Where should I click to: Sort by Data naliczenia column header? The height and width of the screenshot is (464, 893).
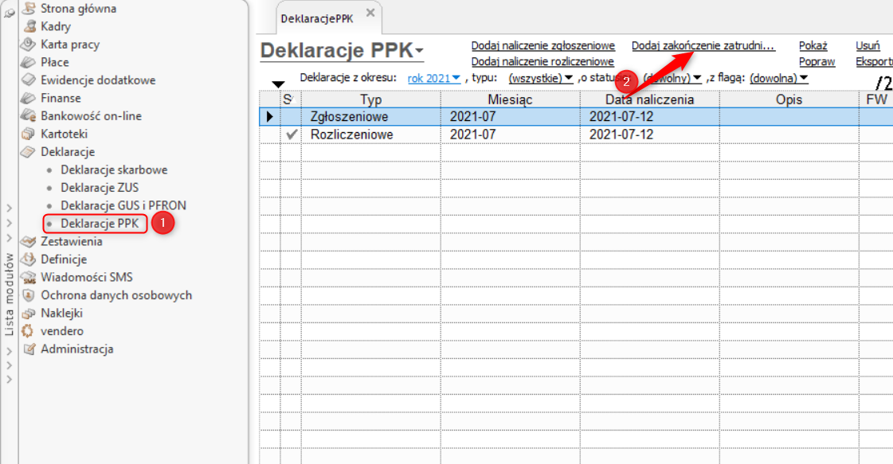[x=649, y=99]
